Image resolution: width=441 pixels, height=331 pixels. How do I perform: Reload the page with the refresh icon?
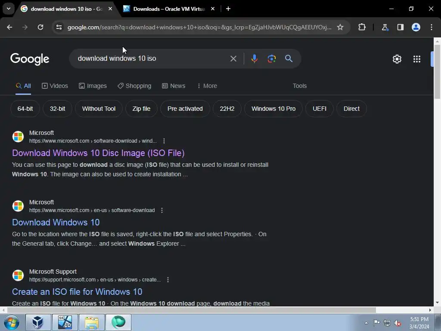coord(40,27)
